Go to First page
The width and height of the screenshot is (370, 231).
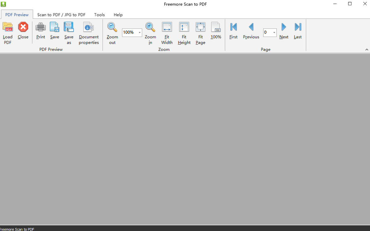(x=233, y=31)
